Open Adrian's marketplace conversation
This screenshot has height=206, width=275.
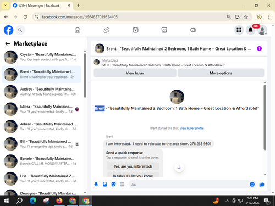pos(42,126)
